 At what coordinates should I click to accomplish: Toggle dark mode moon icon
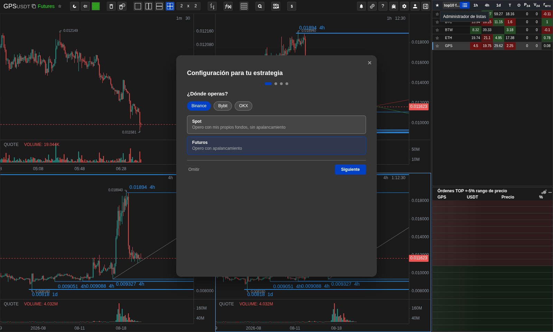(x=75, y=6)
